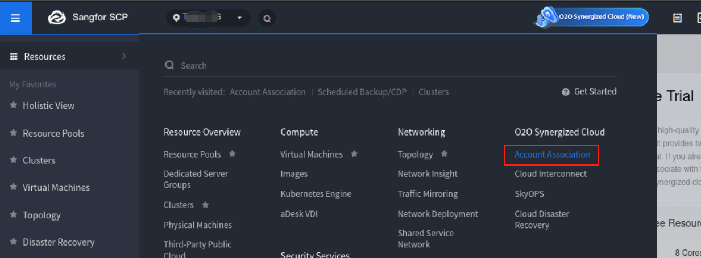
Task: Toggle favorite star beside Clusters in panel
Action: point(205,205)
